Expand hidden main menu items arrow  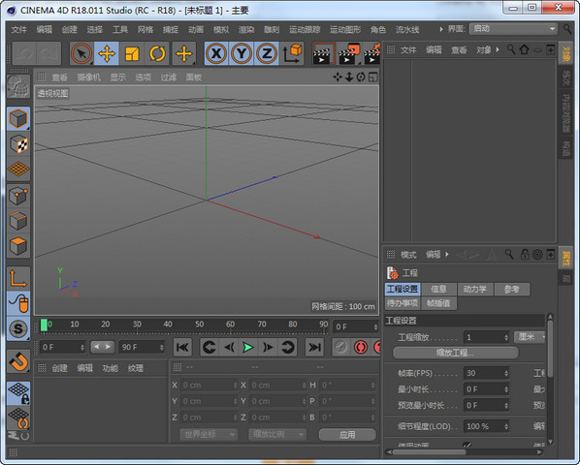pyautogui.click(x=441, y=29)
